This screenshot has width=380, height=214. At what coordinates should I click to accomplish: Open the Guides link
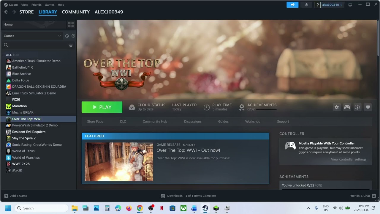pyautogui.click(x=223, y=122)
